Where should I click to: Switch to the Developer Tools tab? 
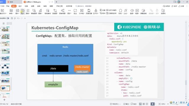pos(59,6)
